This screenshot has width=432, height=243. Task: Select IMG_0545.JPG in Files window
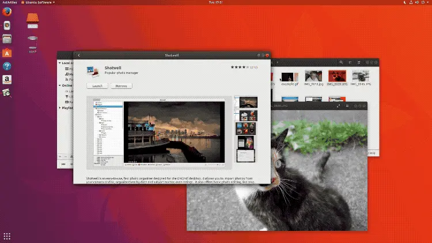[361, 78]
